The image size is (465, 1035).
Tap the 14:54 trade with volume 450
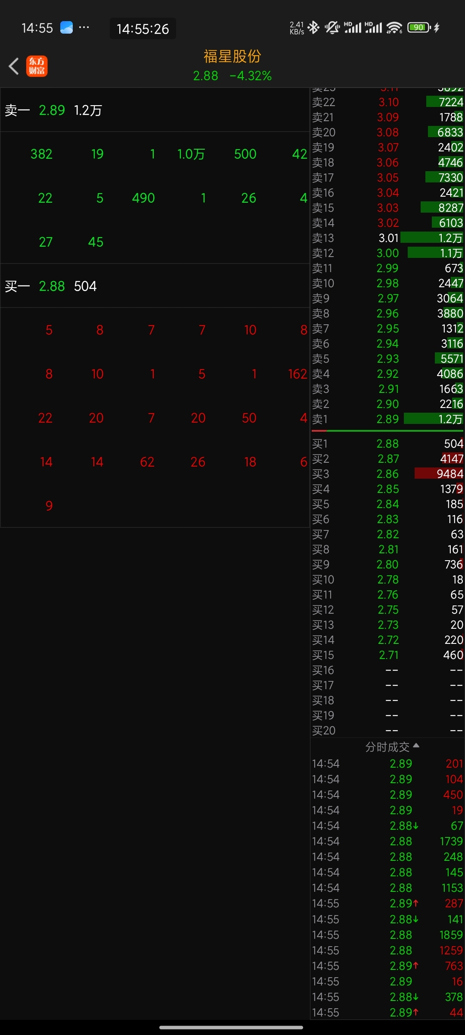pyautogui.click(x=387, y=795)
